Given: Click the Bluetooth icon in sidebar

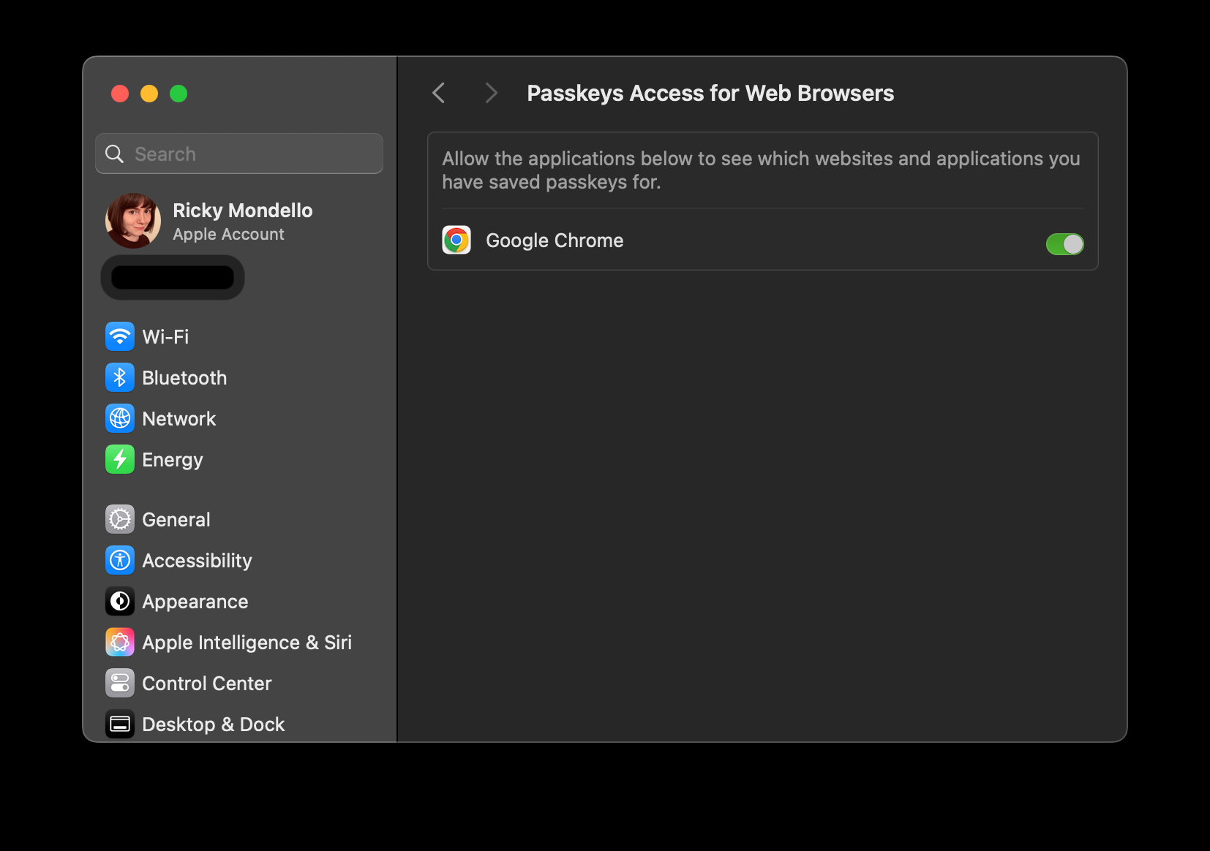Looking at the screenshot, I should [120, 377].
